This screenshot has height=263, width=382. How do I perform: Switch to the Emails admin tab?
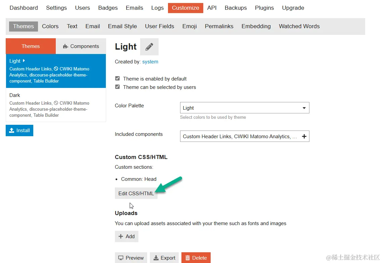click(x=134, y=8)
